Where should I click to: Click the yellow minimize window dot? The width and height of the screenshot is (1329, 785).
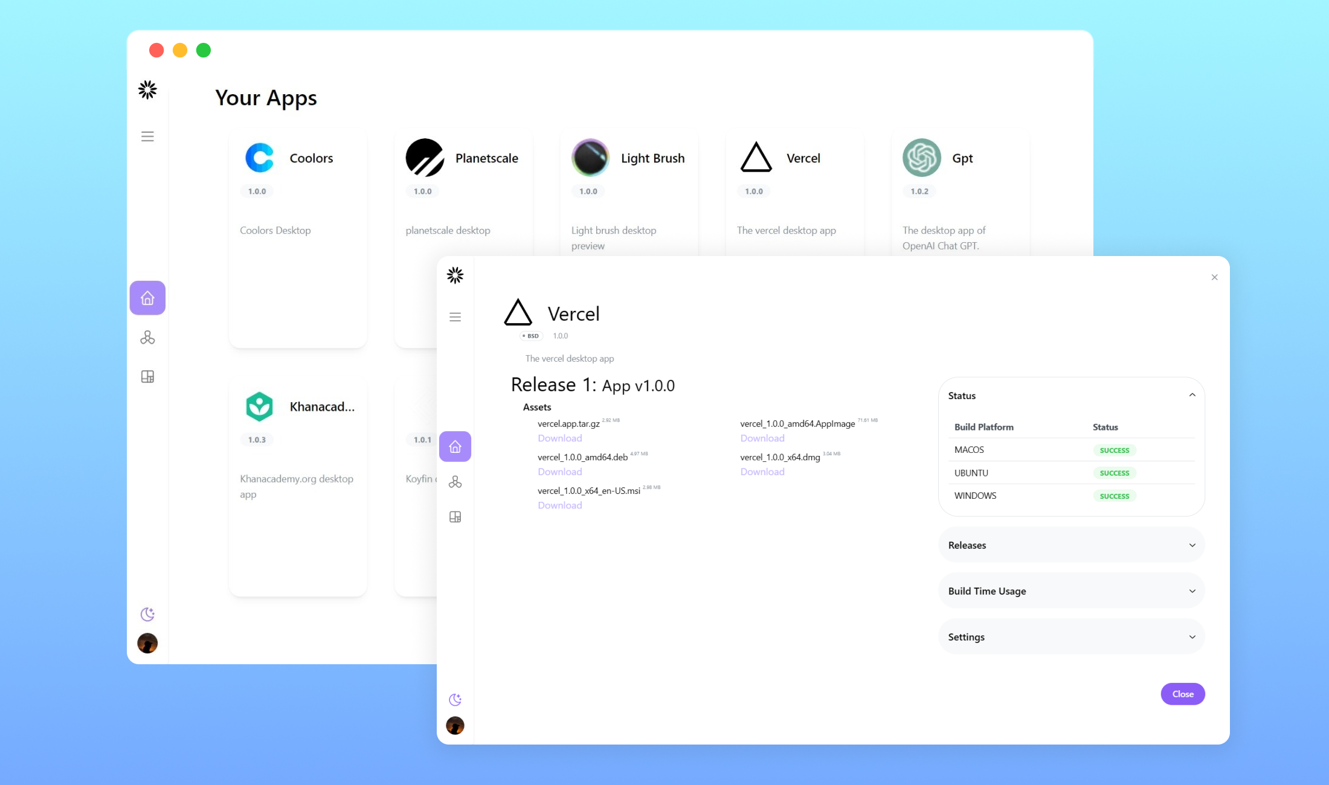[x=180, y=50]
